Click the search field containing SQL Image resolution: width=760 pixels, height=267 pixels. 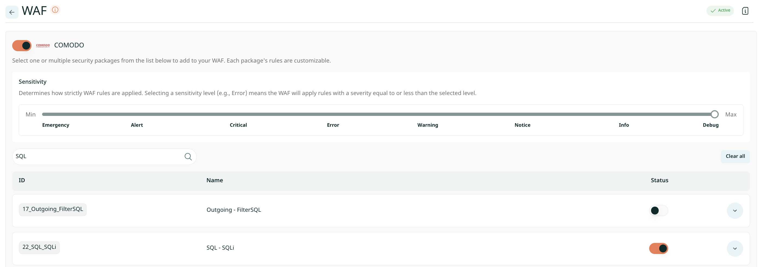pyautogui.click(x=104, y=157)
